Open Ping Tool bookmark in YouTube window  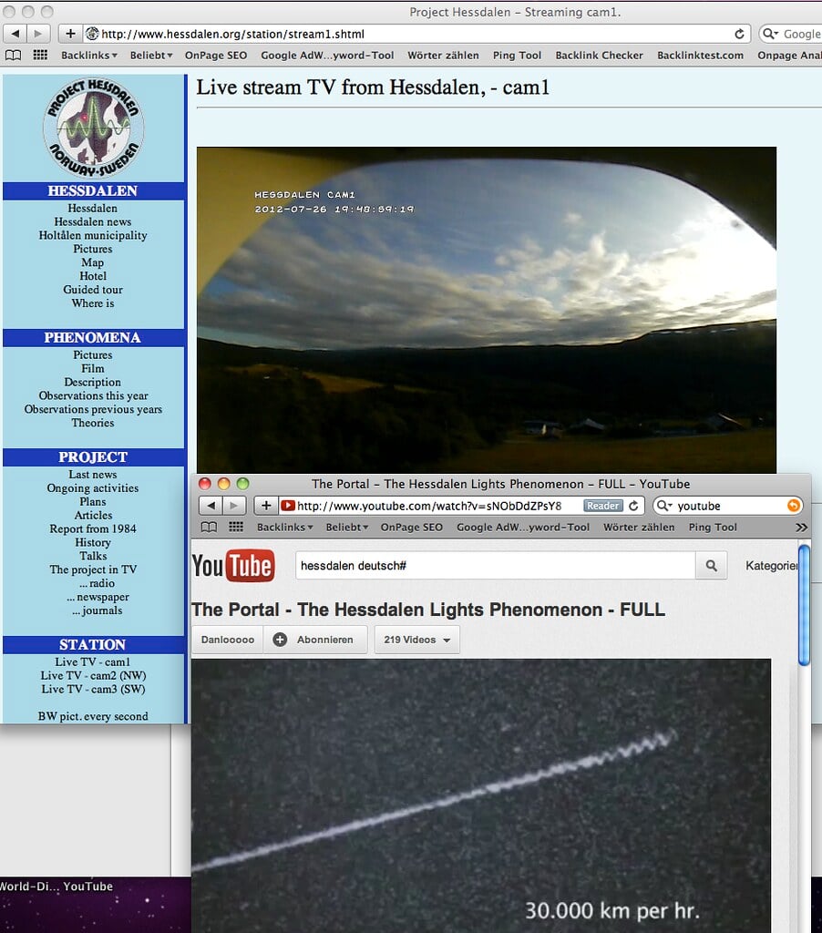[x=713, y=528]
